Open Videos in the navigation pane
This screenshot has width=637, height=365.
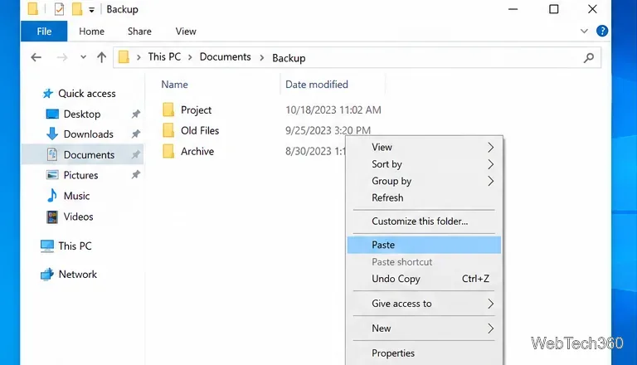[78, 217]
